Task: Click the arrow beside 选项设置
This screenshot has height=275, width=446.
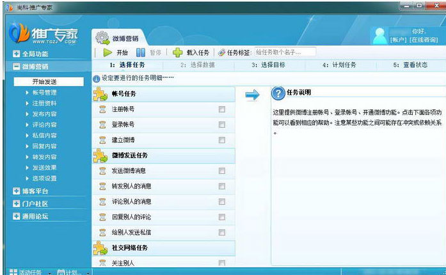Action: click(x=27, y=178)
